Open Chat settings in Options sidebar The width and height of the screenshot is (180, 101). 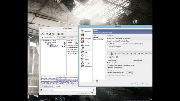pos(86,52)
